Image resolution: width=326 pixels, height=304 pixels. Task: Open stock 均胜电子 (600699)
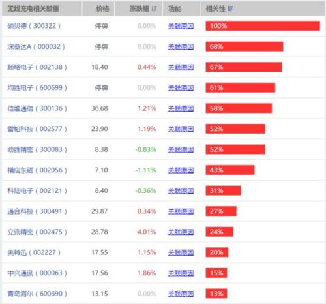(37, 88)
